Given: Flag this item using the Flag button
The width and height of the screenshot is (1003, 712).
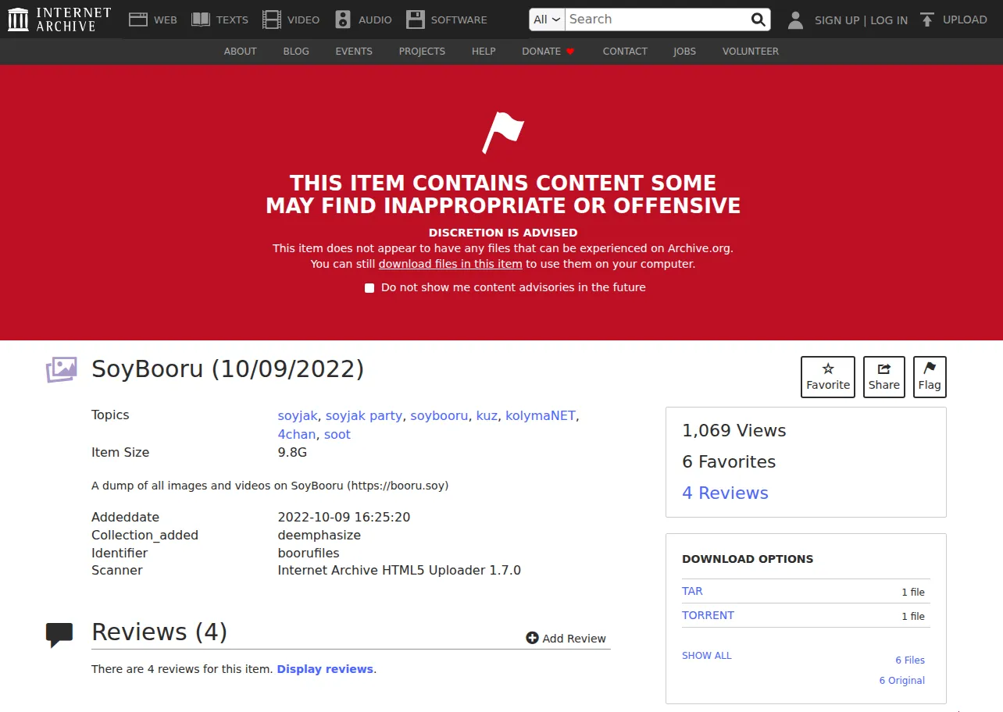Looking at the screenshot, I should pyautogui.click(x=930, y=377).
